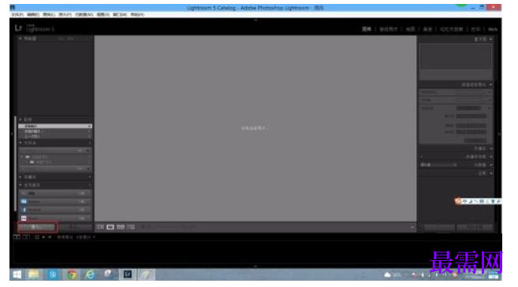Collapse the Quick Develop panel triangle
The width and height of the screenshot is (518, 287).
[491, 84]
